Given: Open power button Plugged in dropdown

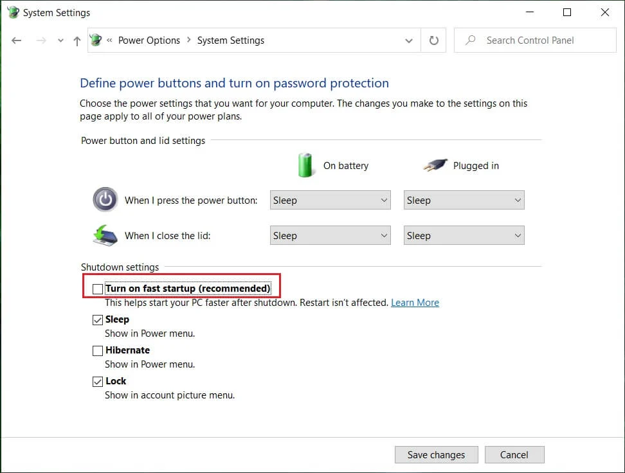Looking at the screenshot, I should coord(464,201).
